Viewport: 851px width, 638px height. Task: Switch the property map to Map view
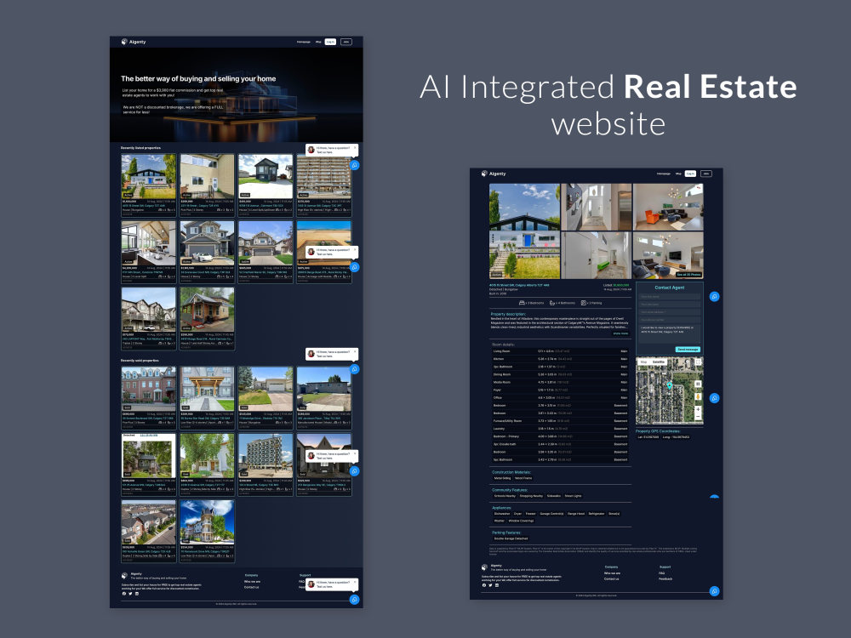tap(643, 362)
